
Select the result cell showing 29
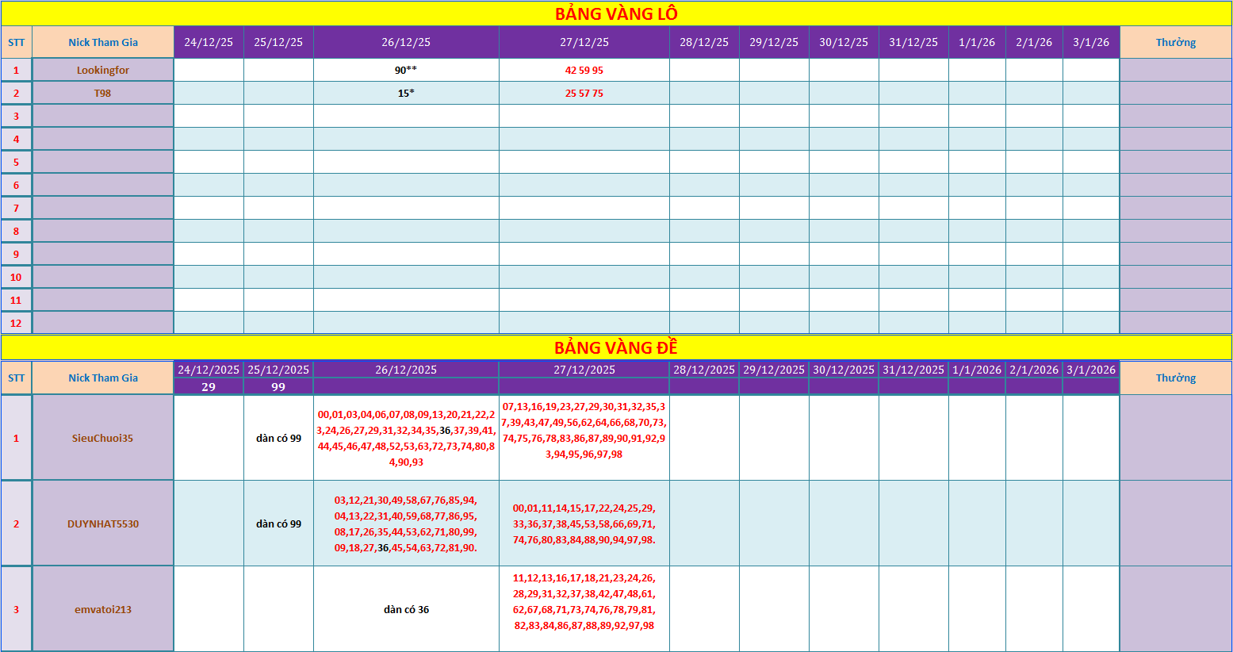(209, 386)
